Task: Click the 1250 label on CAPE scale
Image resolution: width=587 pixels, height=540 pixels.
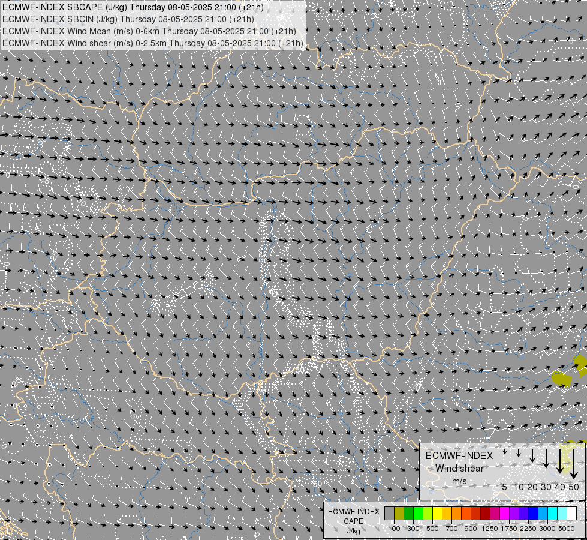Action: [x=490, y=529]
